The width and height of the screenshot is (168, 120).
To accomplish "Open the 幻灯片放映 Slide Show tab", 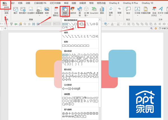I will [55, 3].
